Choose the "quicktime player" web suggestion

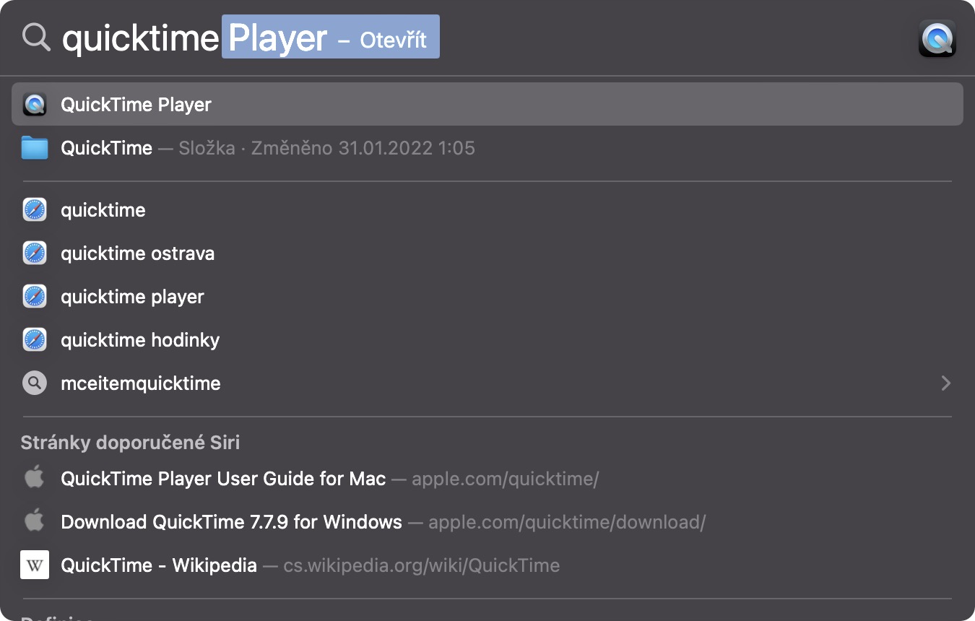(x=132, y=297)
